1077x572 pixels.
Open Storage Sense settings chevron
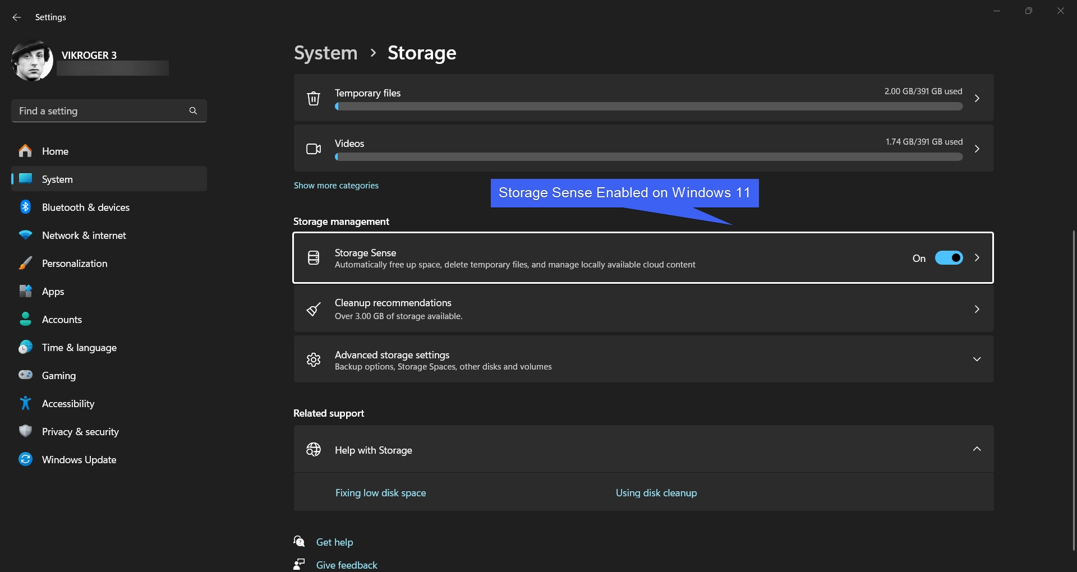[x=977, y=257]
